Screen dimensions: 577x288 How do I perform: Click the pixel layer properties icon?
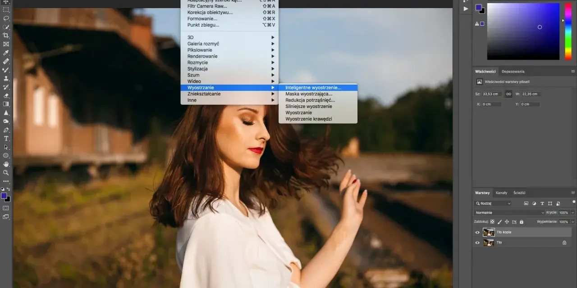pos(479,82)
